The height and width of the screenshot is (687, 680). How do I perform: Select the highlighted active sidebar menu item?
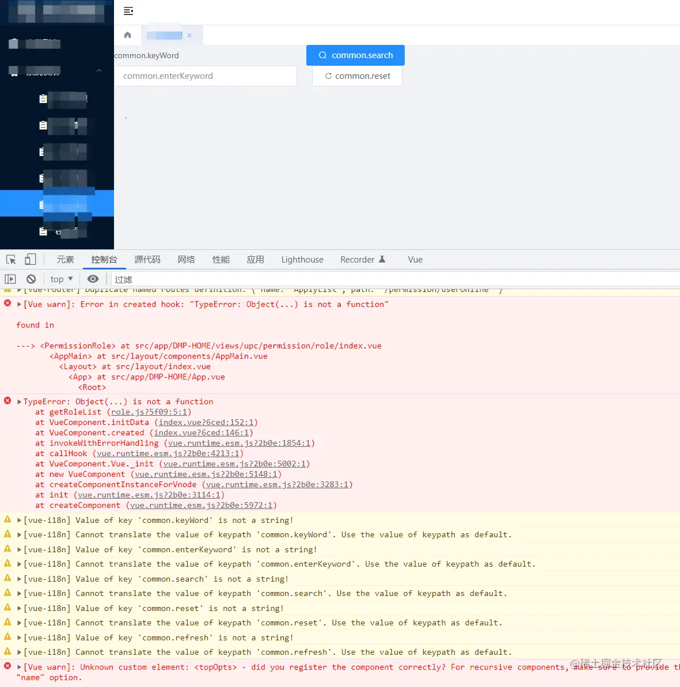57,203
